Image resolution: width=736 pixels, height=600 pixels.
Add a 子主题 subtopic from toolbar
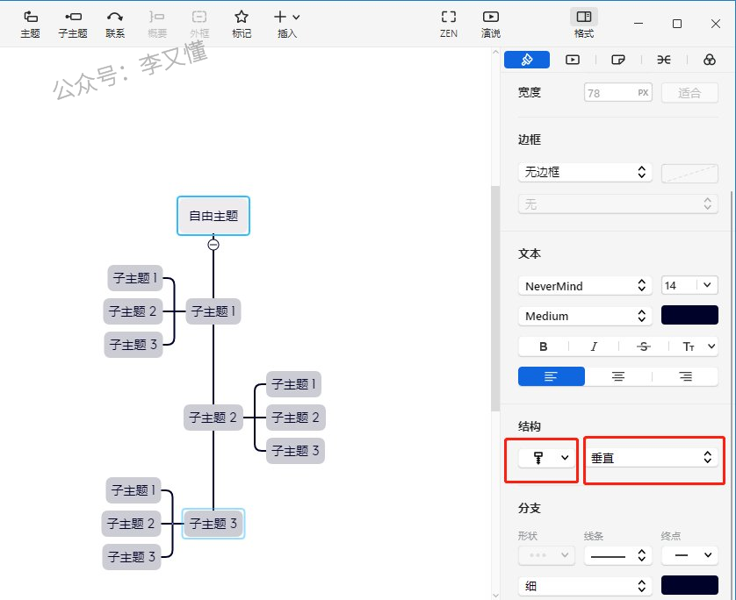73,24
